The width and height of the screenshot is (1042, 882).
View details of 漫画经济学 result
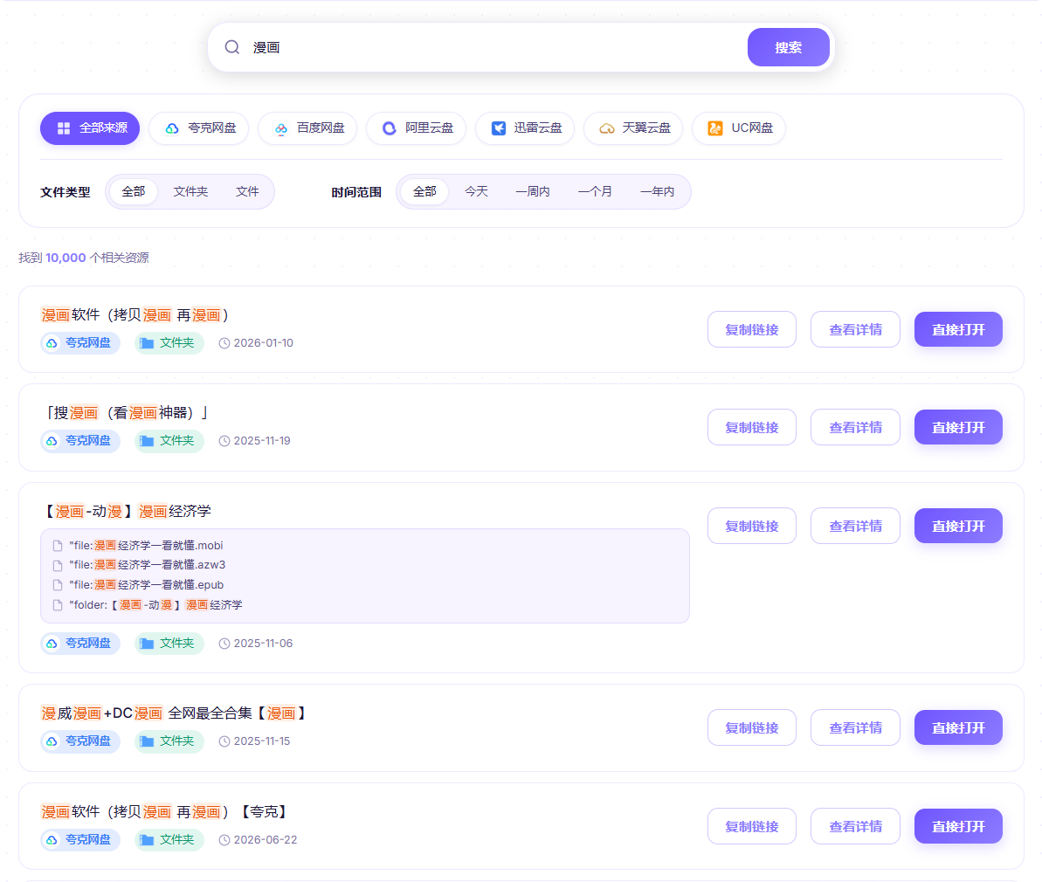point(855,527)
